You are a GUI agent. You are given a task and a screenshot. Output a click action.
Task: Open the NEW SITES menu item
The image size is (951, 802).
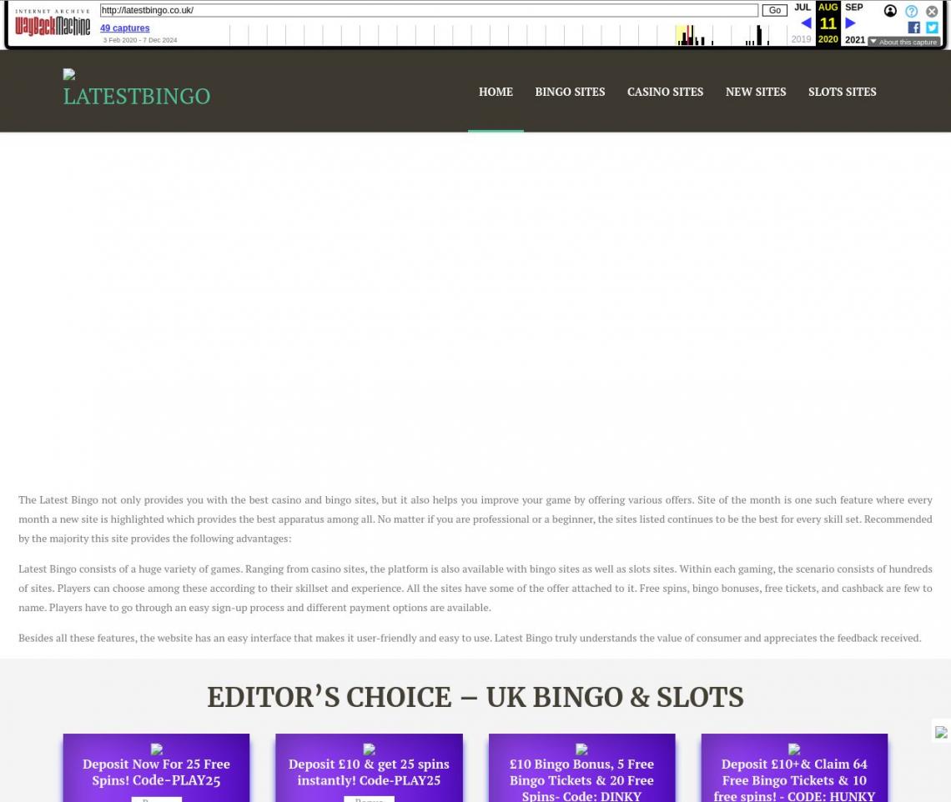coord(756,92)
